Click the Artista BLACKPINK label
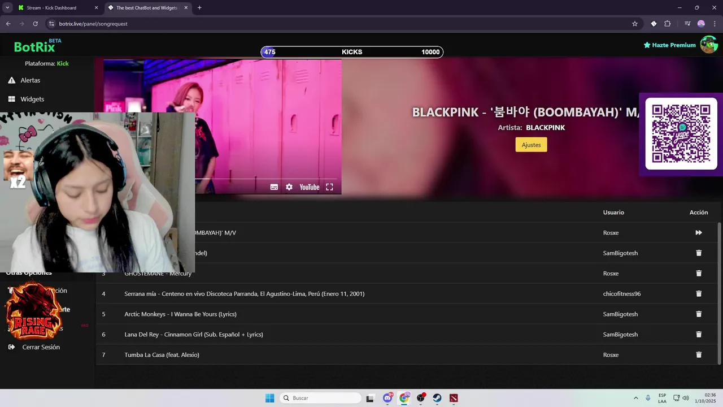Image resolution: width=723 pixels, height=407 pixels. click(x=531, y=128)
